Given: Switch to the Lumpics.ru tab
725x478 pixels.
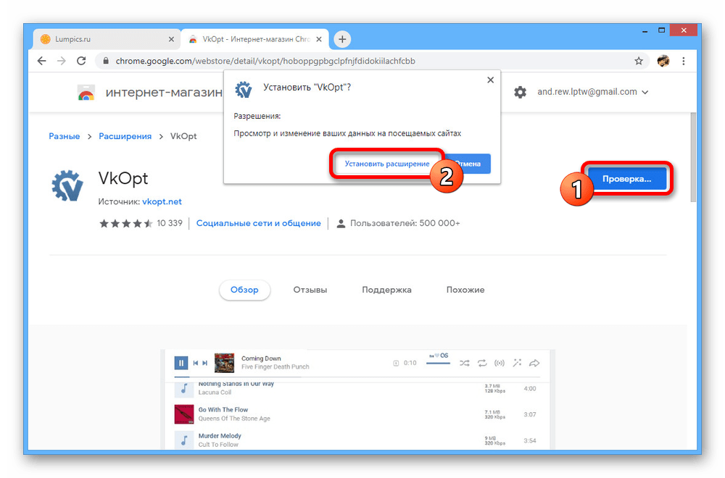Looking at the screenshot, I should click(107, 39).
